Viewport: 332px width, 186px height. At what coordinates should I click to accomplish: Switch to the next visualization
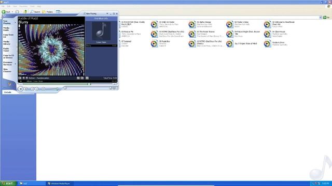click(26, 78)
